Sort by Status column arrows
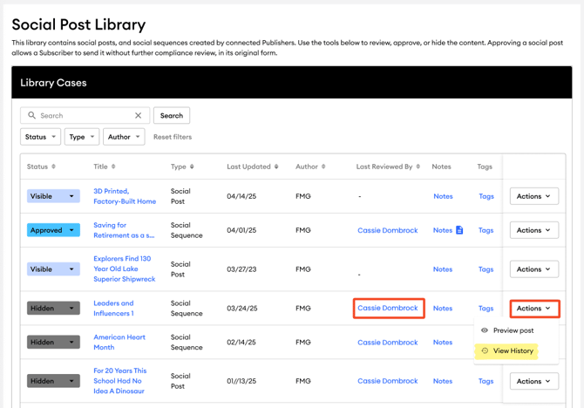584x408 pixels. pyautogui.click(x=53, y=167)
